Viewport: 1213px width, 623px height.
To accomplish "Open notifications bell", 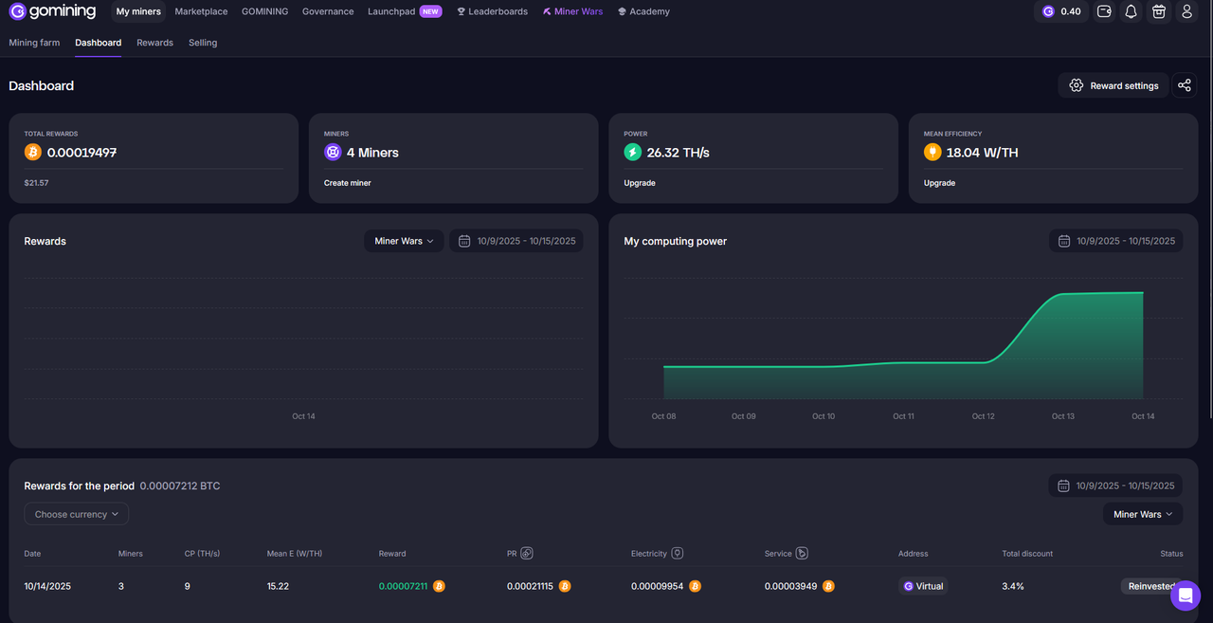I will [x=1131, y=11].
